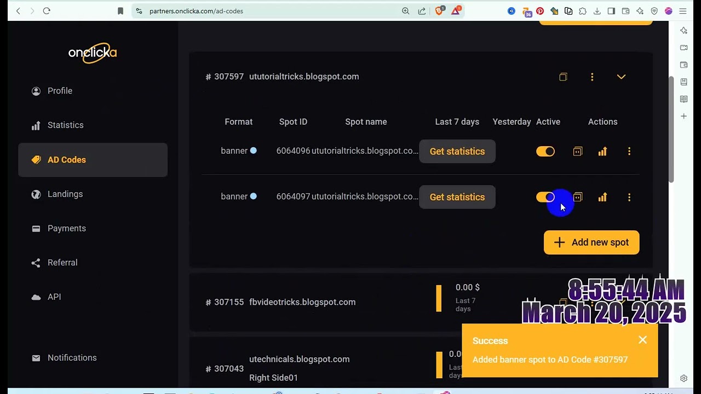Click the onclicka logo
The width and height of the screenshot is (701, 394).
click(x=93, y=53)
